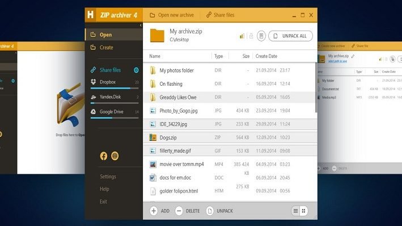Click the UNPACK label in the bottom bar

click(x=225, y=211)
